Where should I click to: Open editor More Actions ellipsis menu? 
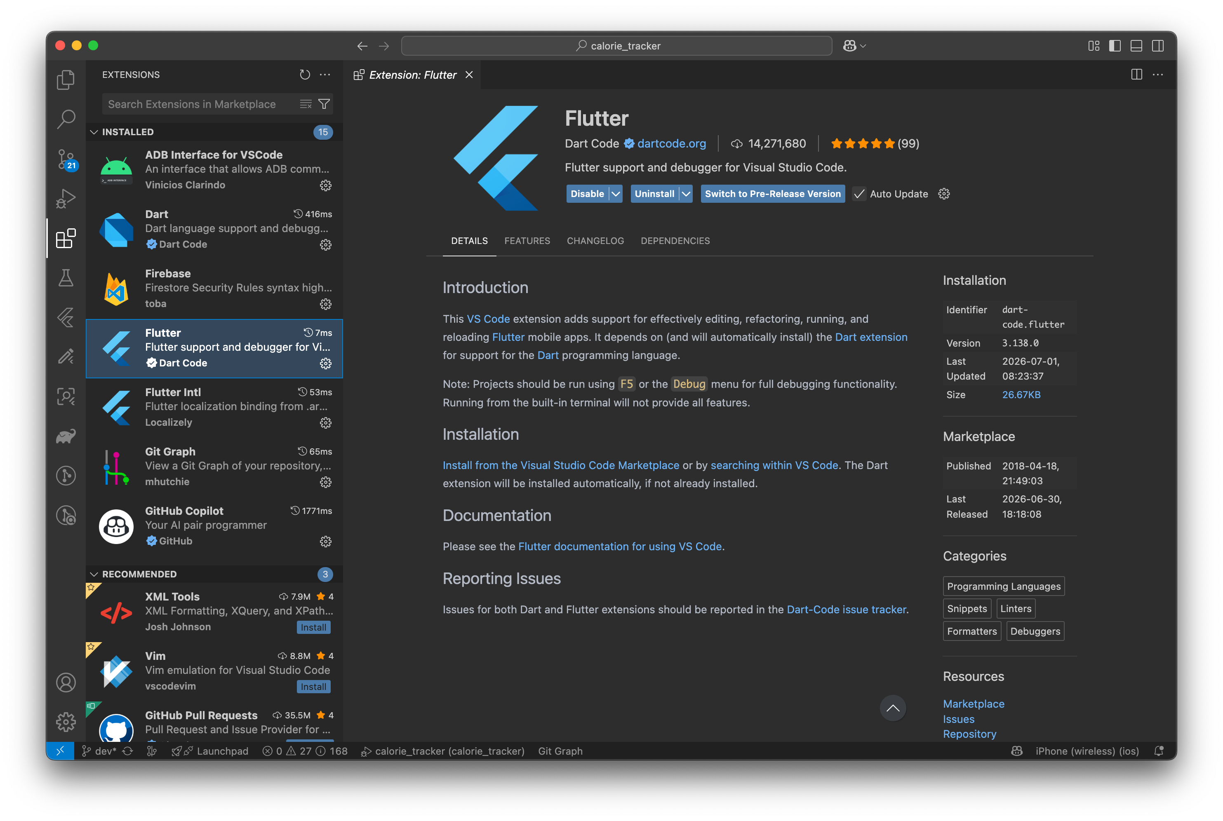point(1158,74)
